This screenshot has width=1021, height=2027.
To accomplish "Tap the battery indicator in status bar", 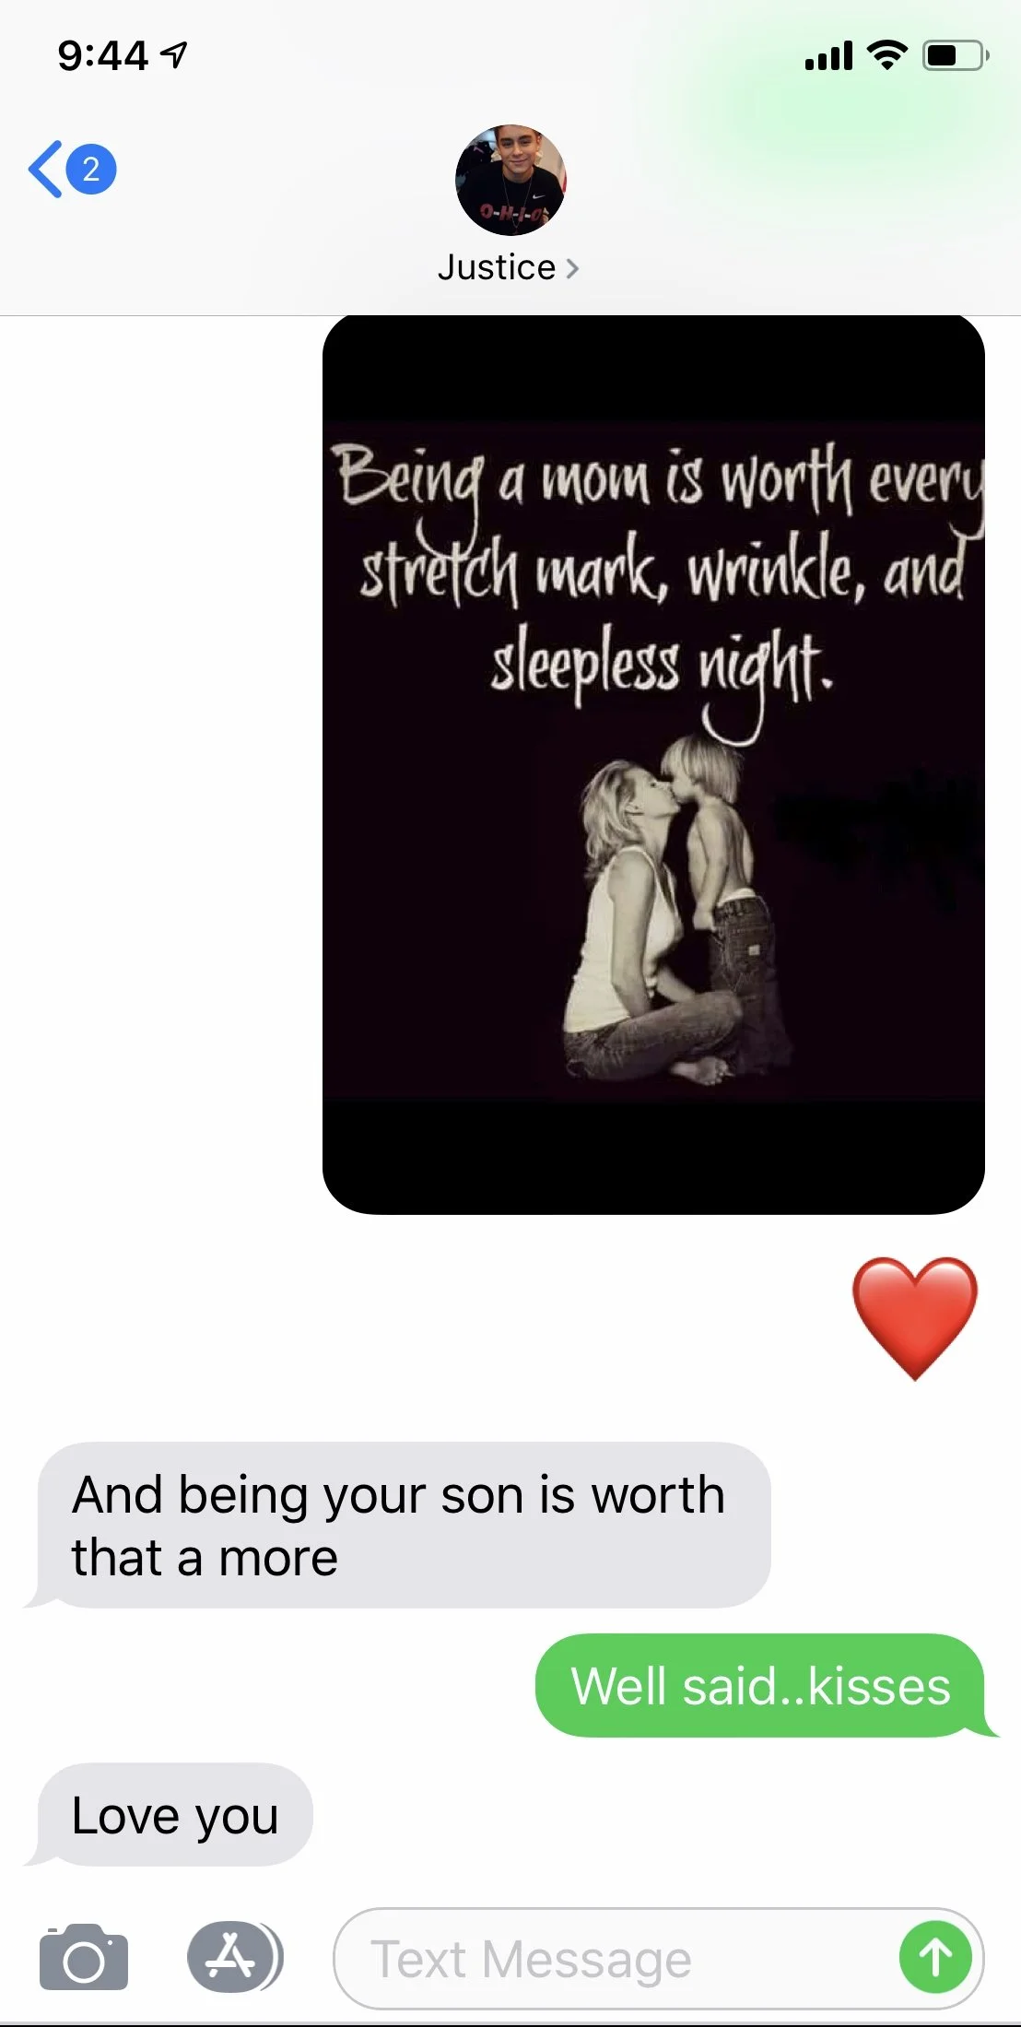I will [x=956, y=56].
